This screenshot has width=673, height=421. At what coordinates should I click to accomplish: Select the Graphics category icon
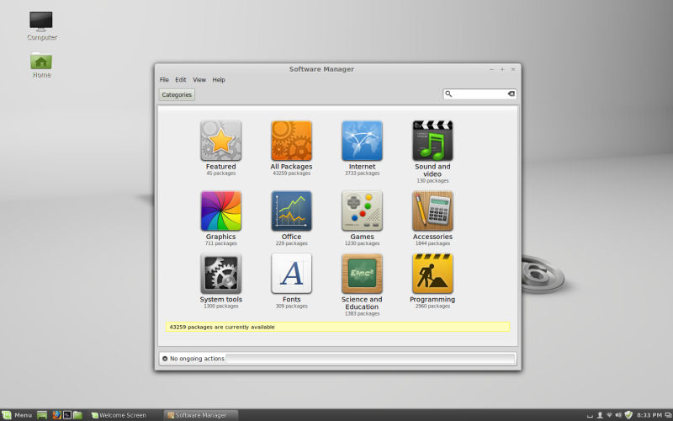(220, 211)
